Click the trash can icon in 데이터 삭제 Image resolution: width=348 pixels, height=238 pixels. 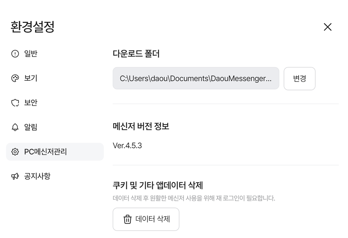[x=127, y=219]
